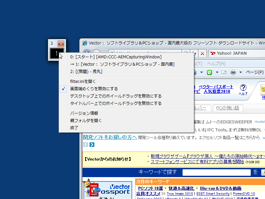The height and width of the screenshot is (199, 265).
Task: Choose filter.iniを開く from context menu
Action: [x=126, y=82]
